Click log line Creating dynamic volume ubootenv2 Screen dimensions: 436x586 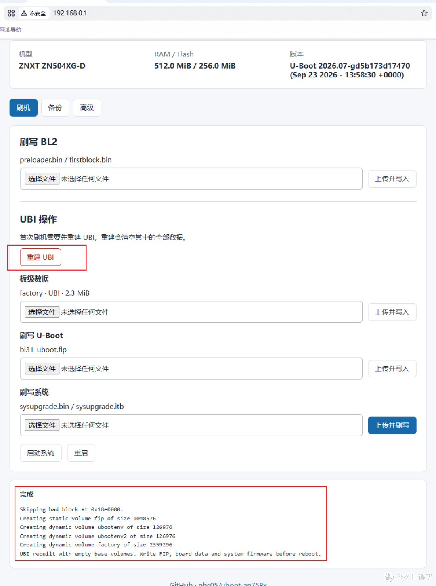(x=98, y=536)
